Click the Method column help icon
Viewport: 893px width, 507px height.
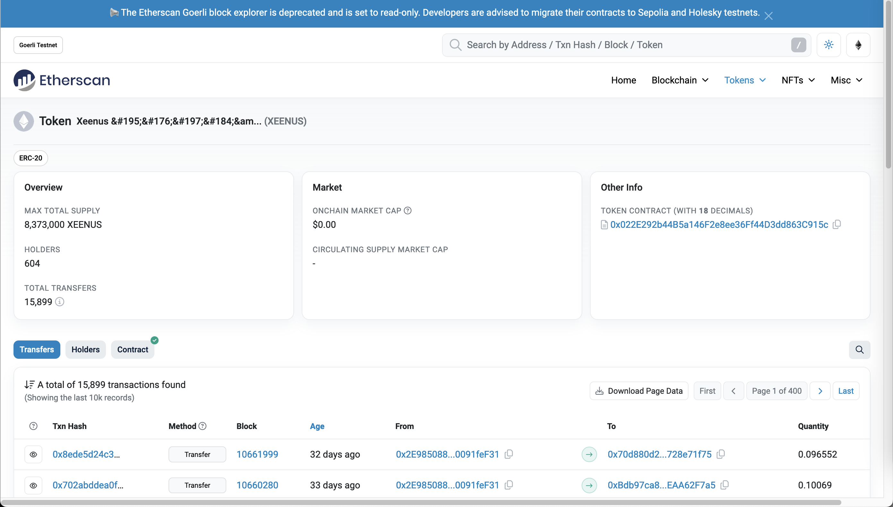pos(202,426)
